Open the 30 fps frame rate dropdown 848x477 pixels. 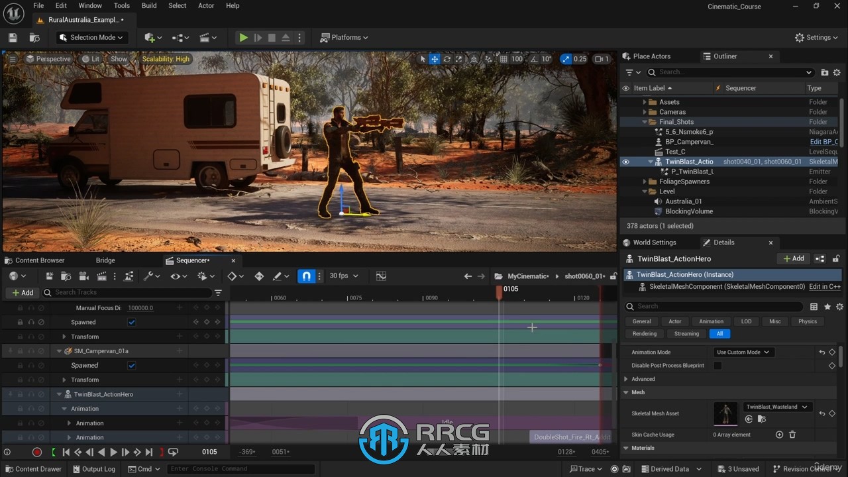(x=344, y=276)
